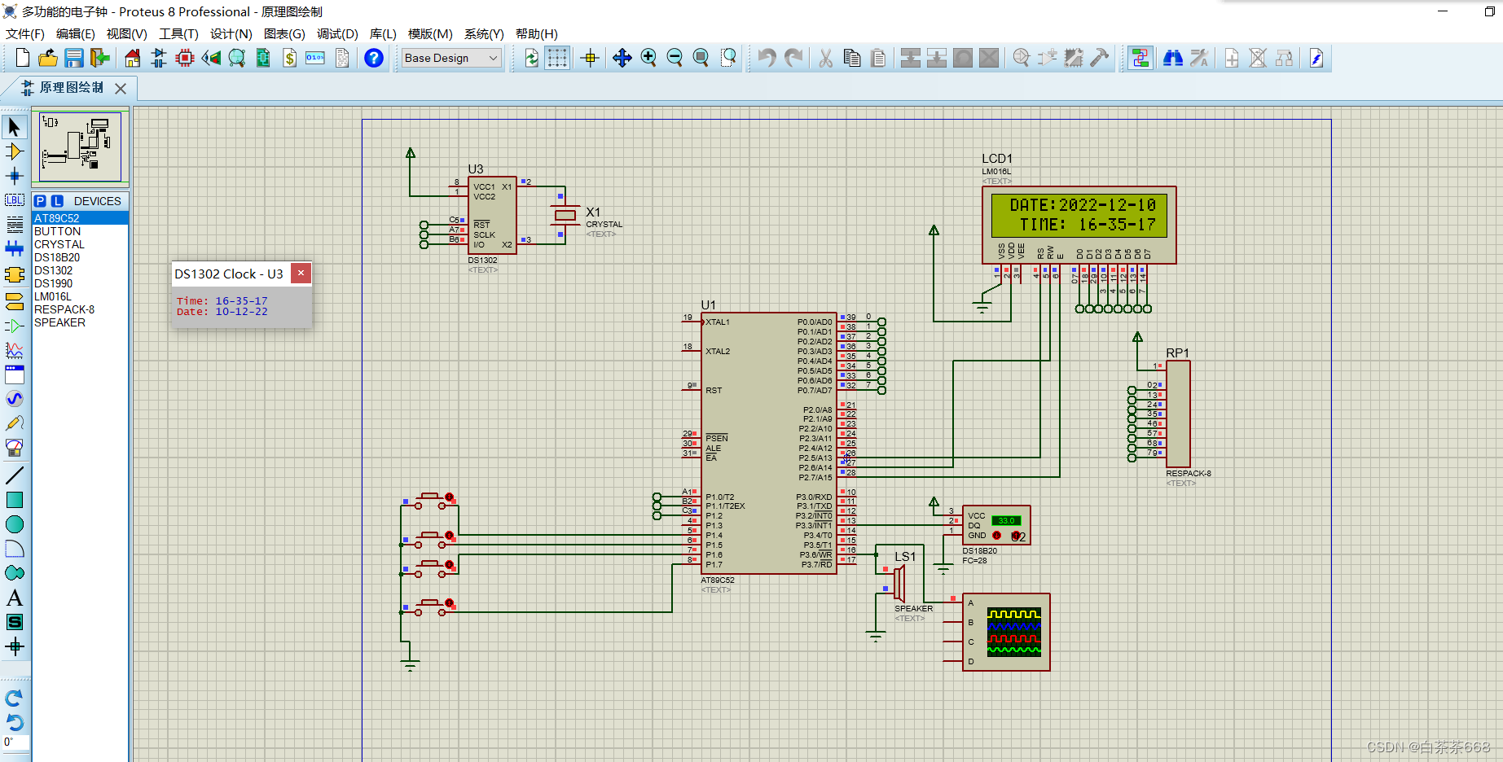Open the 编辑(E) menu
The height and width of the screenshot is (762, 1503).
coord(75,33)
